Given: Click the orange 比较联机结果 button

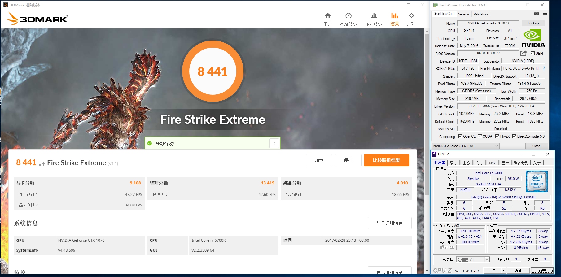Looking at the screenshot, I should [x=386, y=160].
